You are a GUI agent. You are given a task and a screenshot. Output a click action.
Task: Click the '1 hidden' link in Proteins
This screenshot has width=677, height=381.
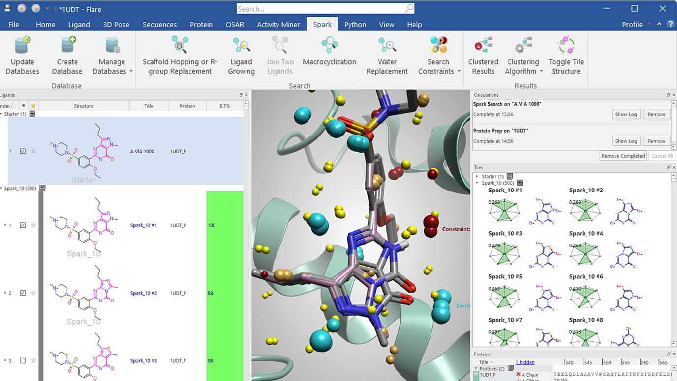[x=525, y=362]
